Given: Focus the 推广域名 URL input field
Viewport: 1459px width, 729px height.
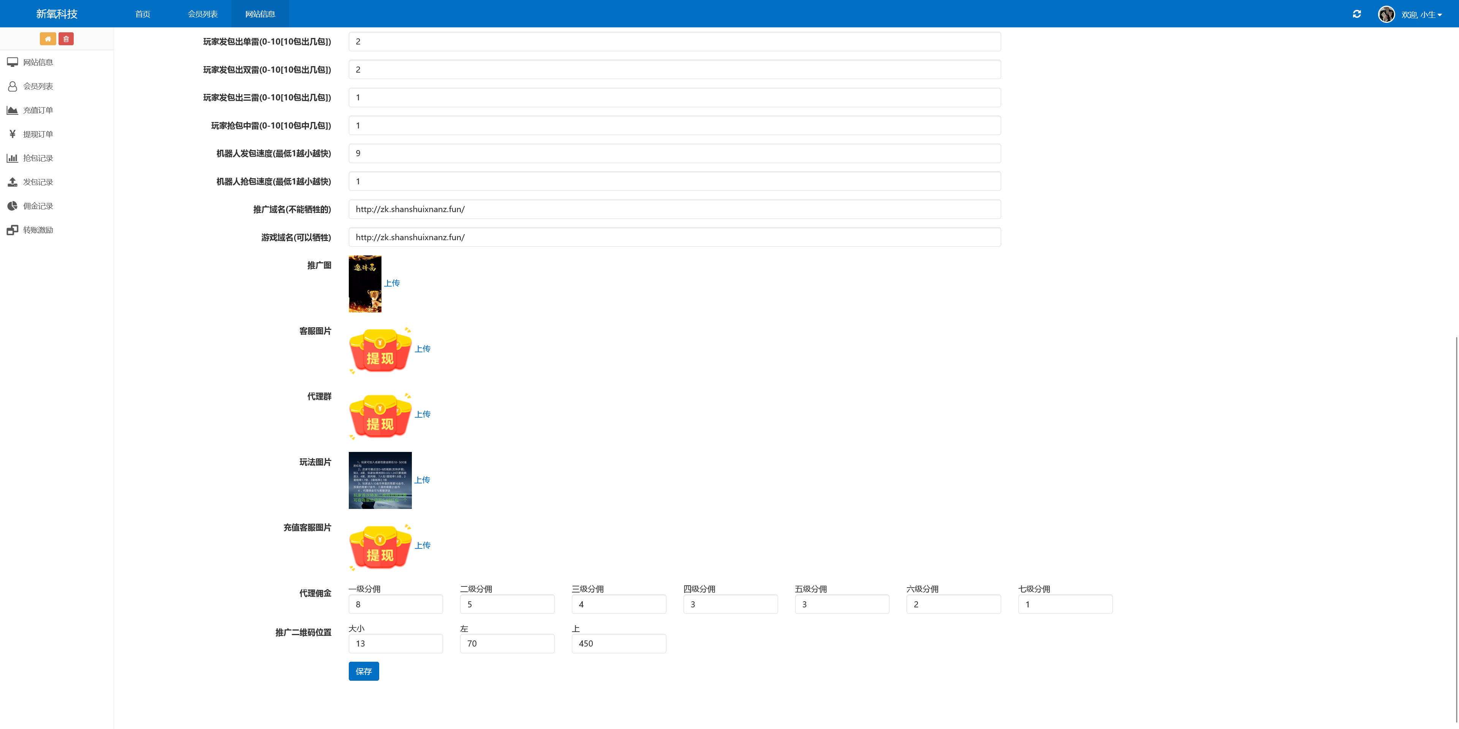Looking at the screenshot, I should [x=674, y=209].
